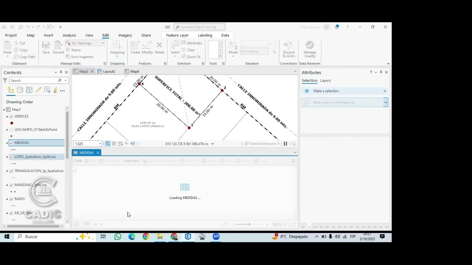Click Delete features tool
The width and height of the screenshot is (472, 265).
click(159, 48)
